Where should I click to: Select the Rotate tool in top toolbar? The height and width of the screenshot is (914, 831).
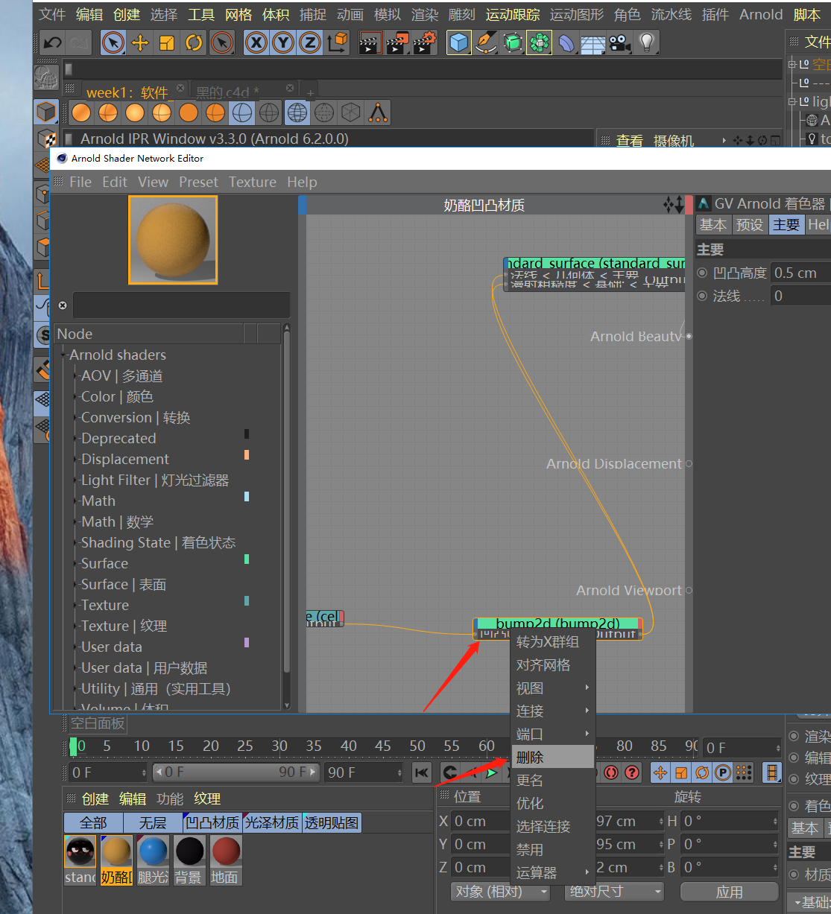click(194, 42)
